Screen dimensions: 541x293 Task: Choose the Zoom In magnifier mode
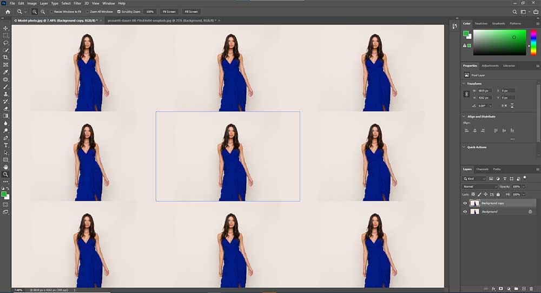(35, 12)
